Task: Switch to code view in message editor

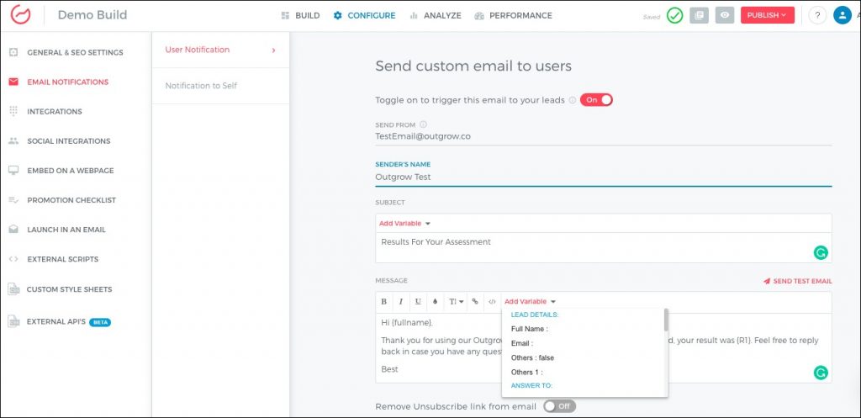Action: click(x=492, y=301)
